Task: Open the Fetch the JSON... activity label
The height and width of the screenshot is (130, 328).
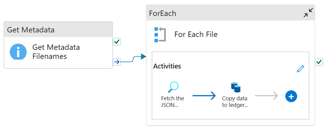Action: 173,101
